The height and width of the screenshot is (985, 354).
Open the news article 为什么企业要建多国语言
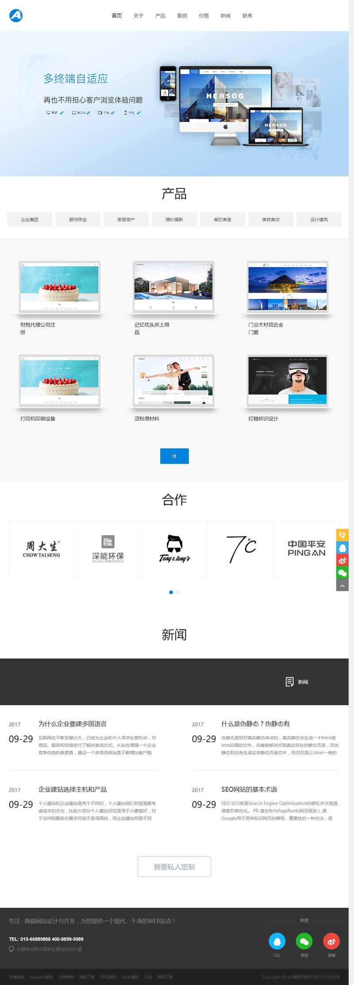pyautogui.click(x=73, y=724)
